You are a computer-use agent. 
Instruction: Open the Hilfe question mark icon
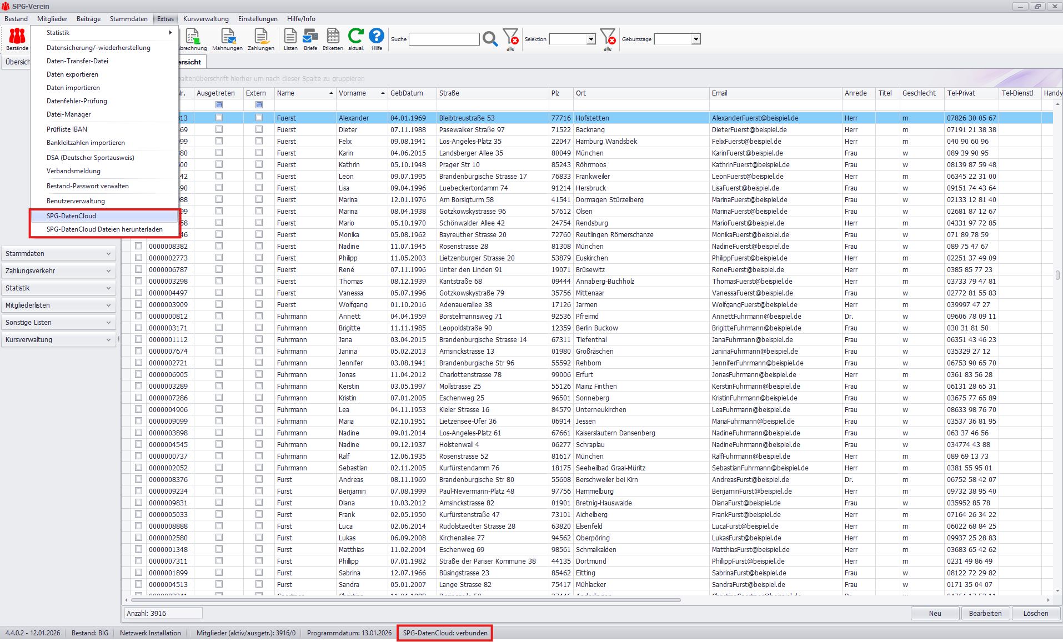click(x=377, y=39)
